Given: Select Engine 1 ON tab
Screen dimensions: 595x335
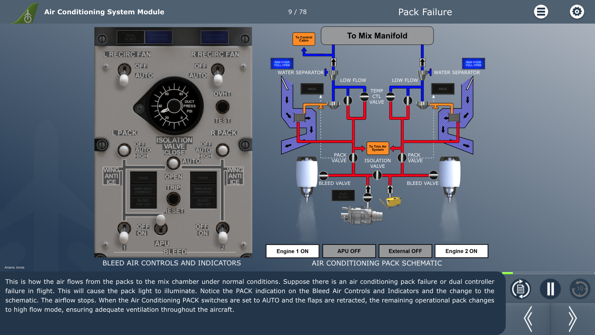Looking at the screenshot, I should coord(292,251).
